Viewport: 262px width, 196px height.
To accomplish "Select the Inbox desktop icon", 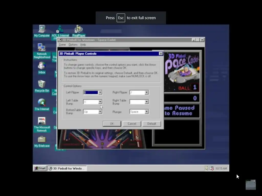I will click(42, 68).
